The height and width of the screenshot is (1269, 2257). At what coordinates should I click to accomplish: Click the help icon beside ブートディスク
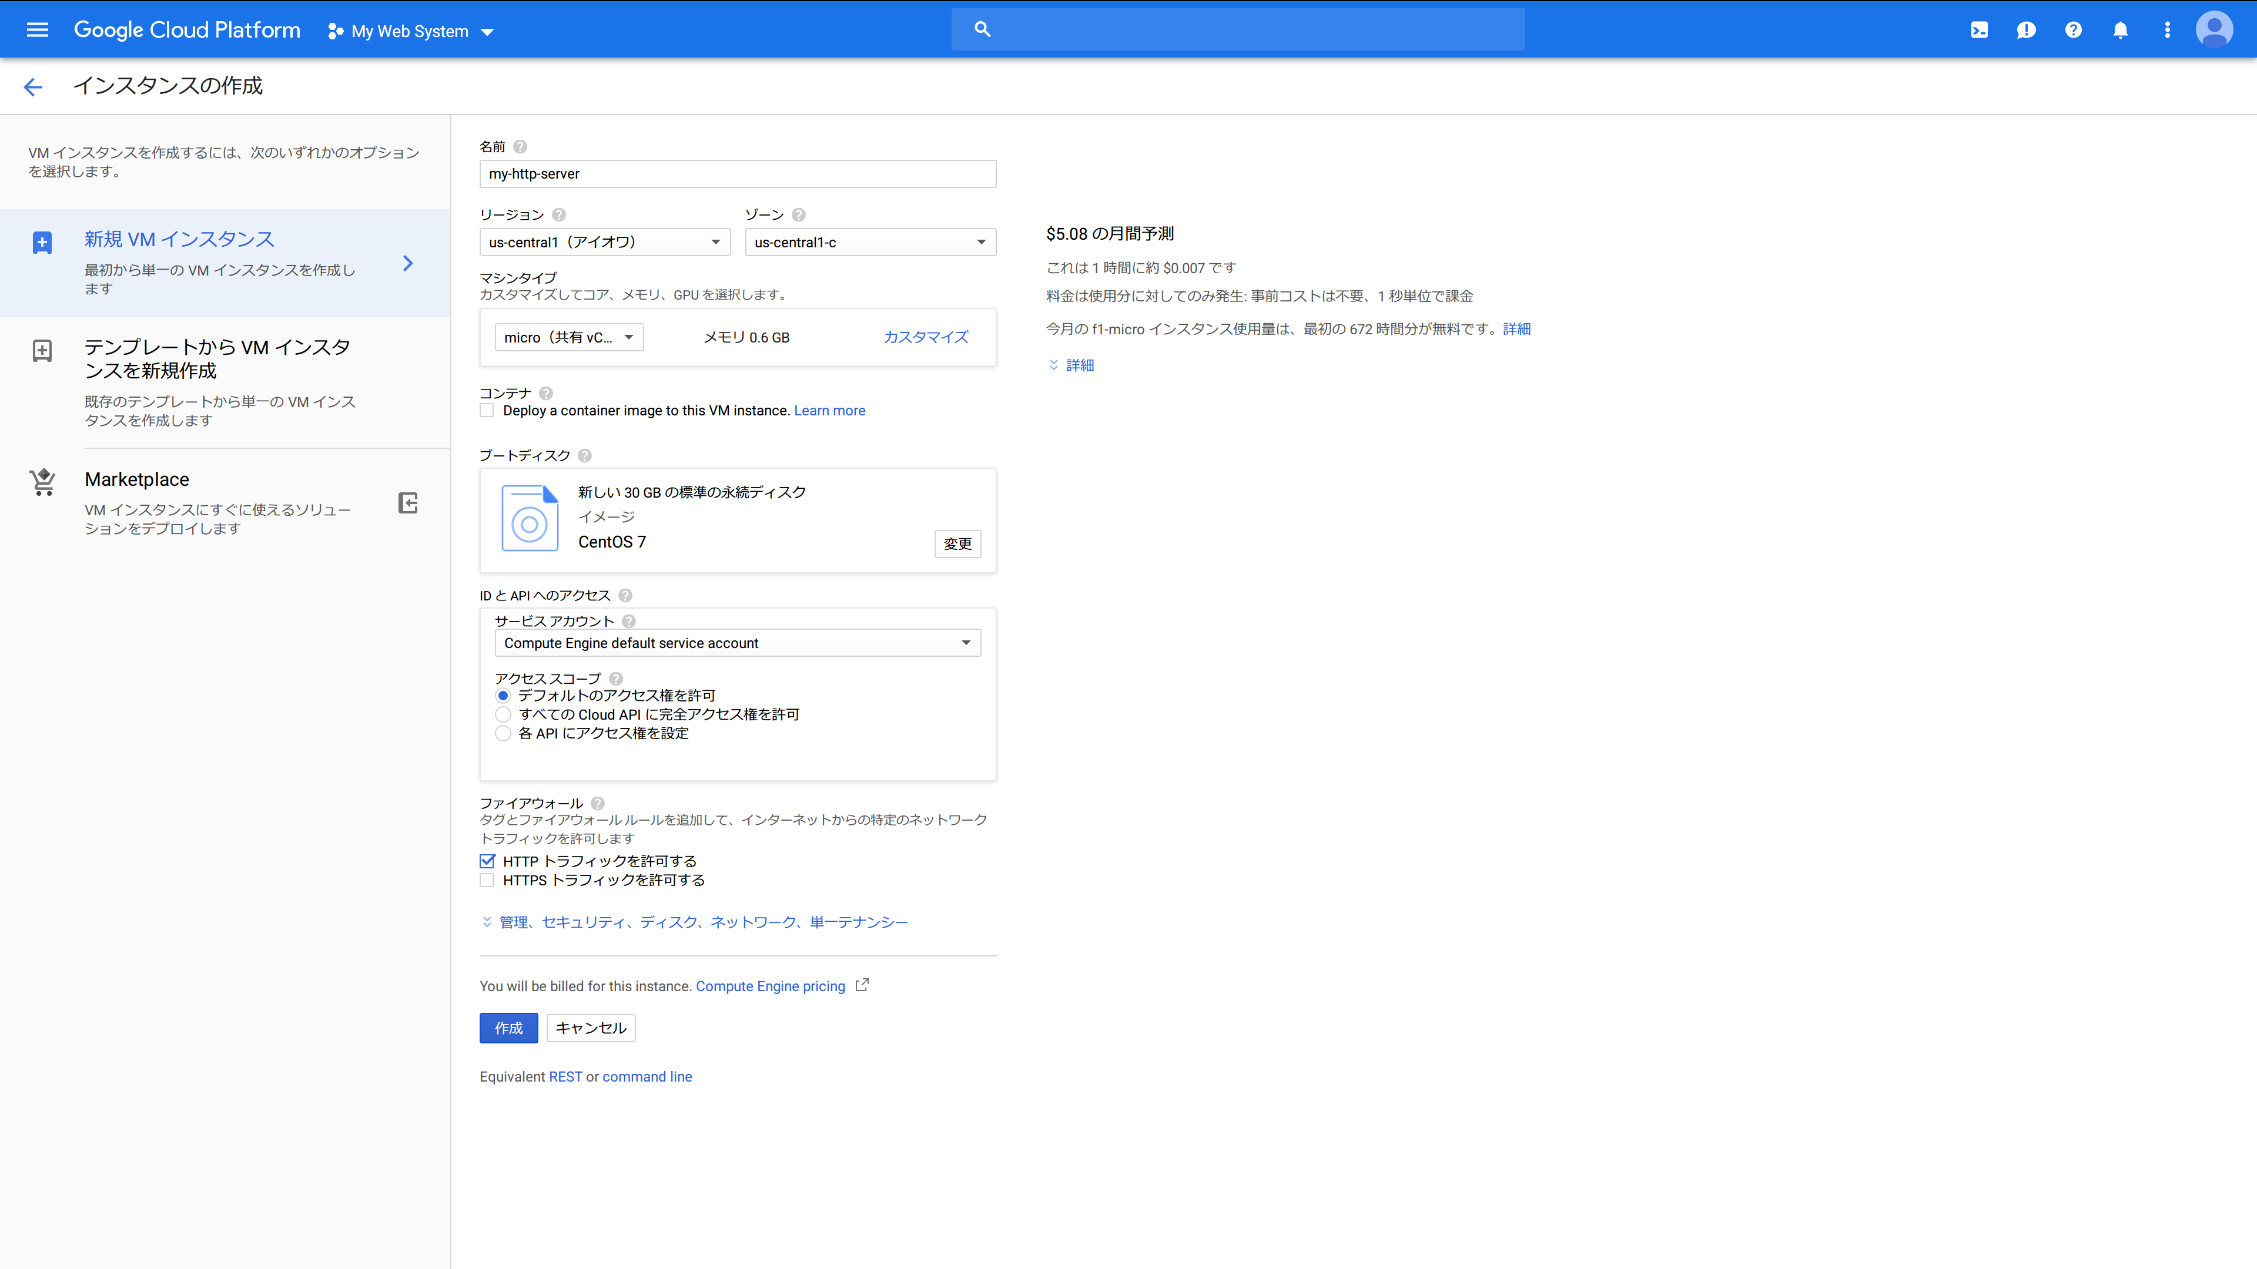click(585, 455)
